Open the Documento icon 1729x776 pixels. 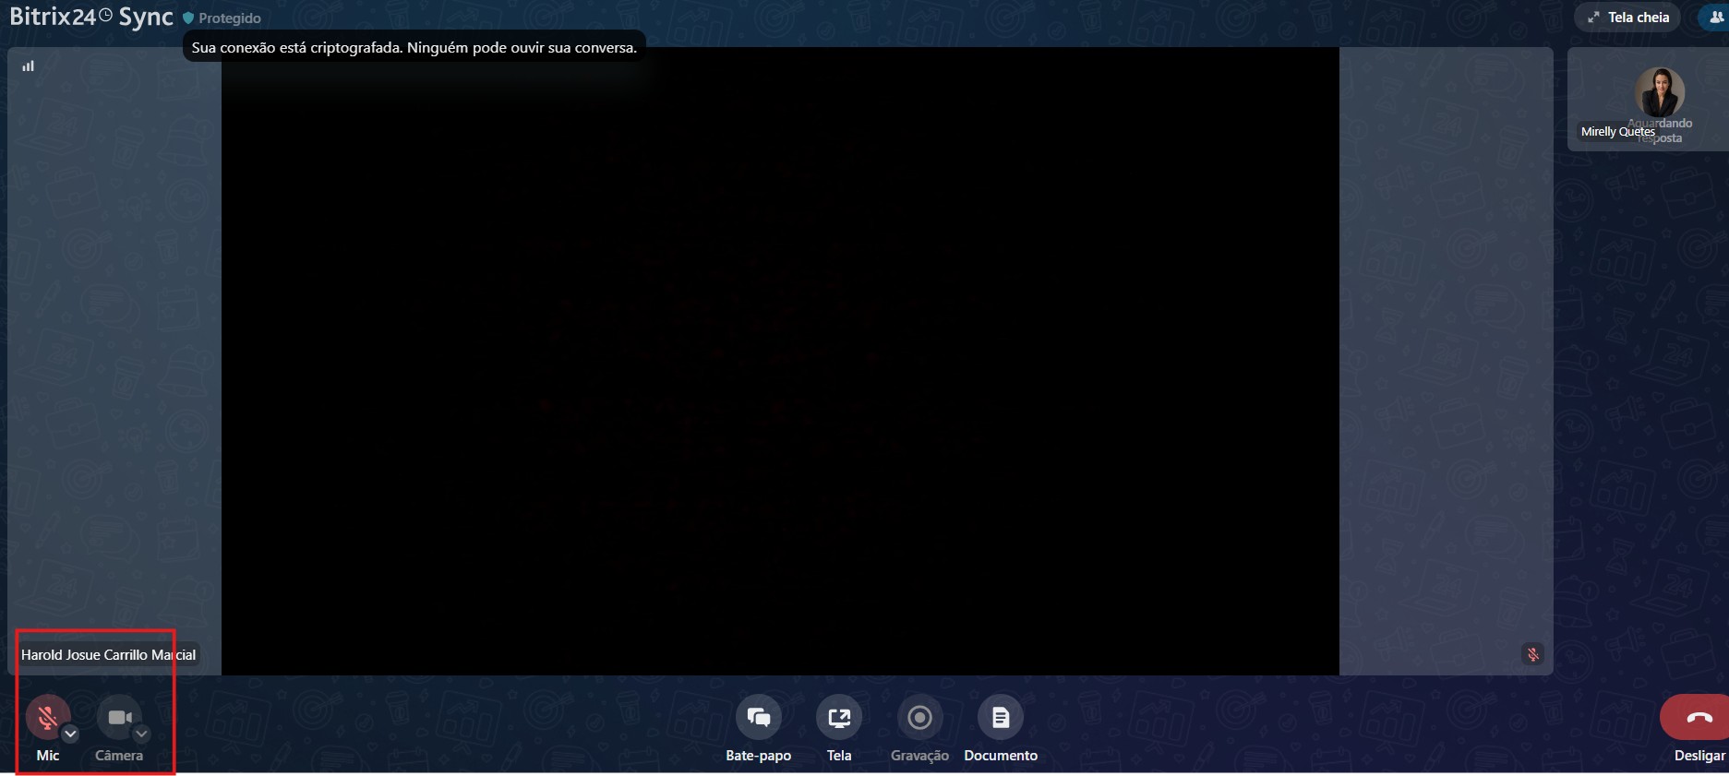[1000, 718]
